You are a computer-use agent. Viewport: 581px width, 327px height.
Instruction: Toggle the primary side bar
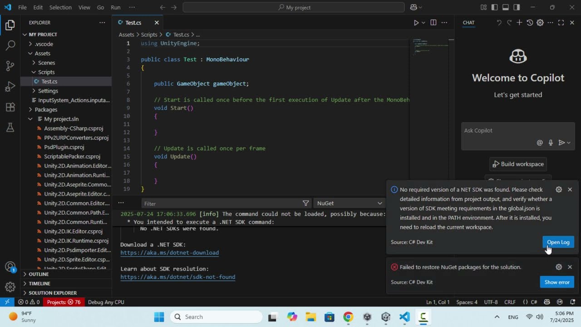click(495, 7)
